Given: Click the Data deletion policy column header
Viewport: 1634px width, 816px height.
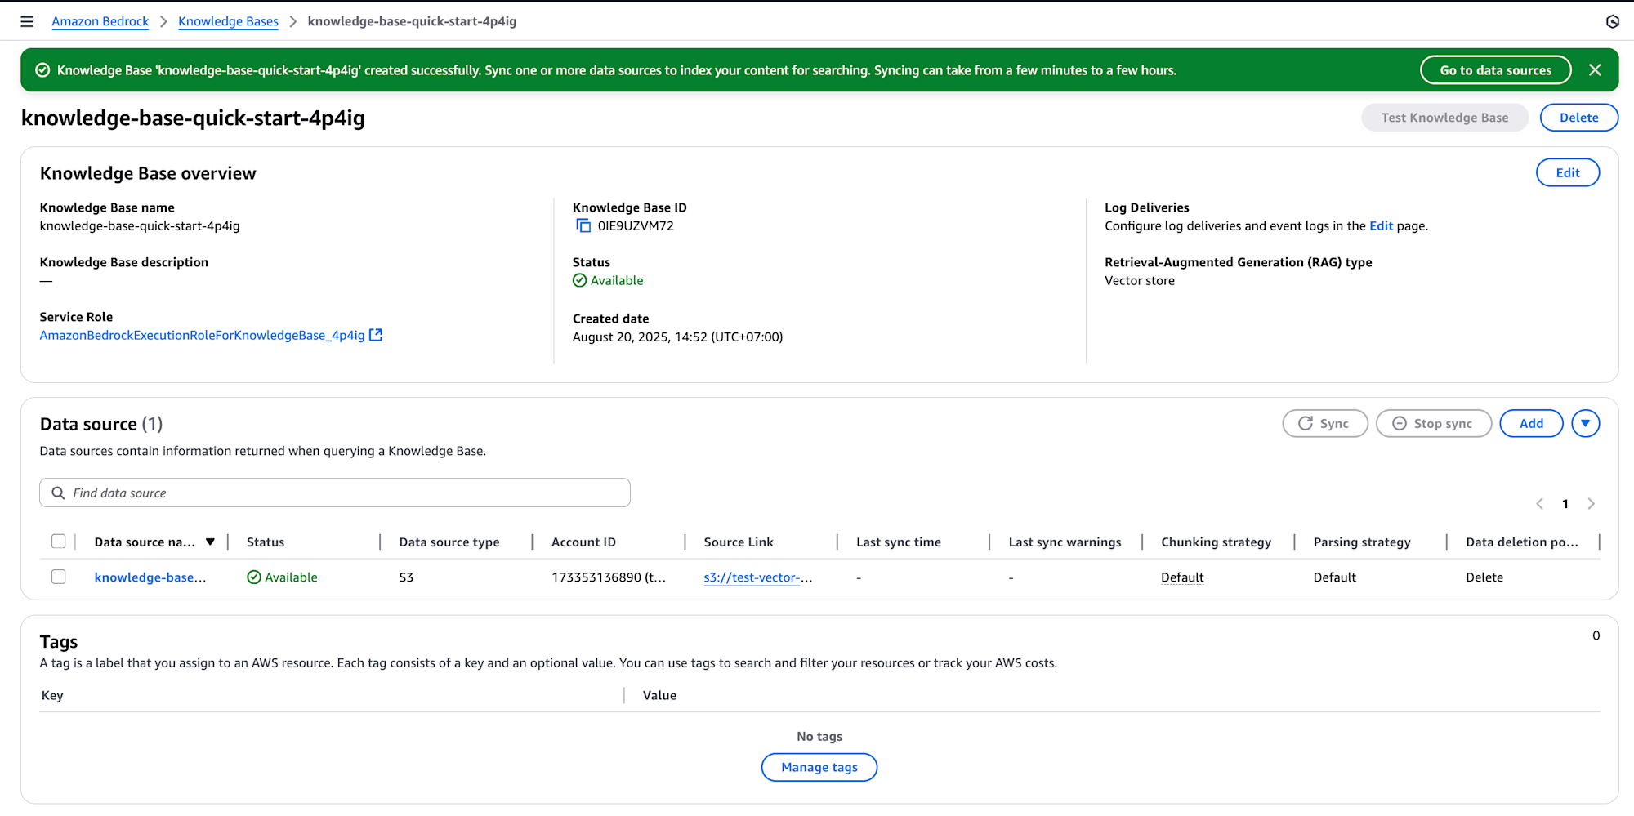Looking at the screenshot, I should coord(1522,542).
